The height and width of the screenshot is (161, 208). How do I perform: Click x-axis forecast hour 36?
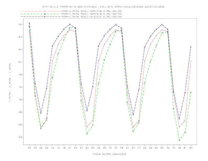tap(98, 148)
